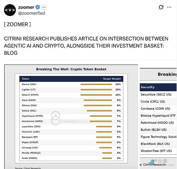The image size is (177, 169).
Task: Open the tweet's three-dot more menu
Action: tap(169, 7)
